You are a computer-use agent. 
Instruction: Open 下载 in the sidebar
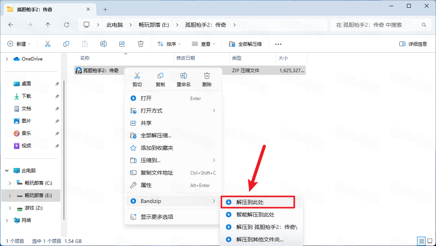click(x=26, y=96)
